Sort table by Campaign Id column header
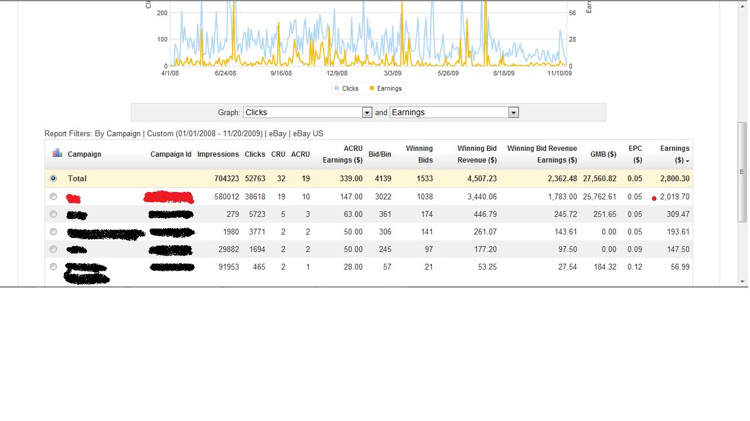The image size is (750, 421). [x=171, y=154]
